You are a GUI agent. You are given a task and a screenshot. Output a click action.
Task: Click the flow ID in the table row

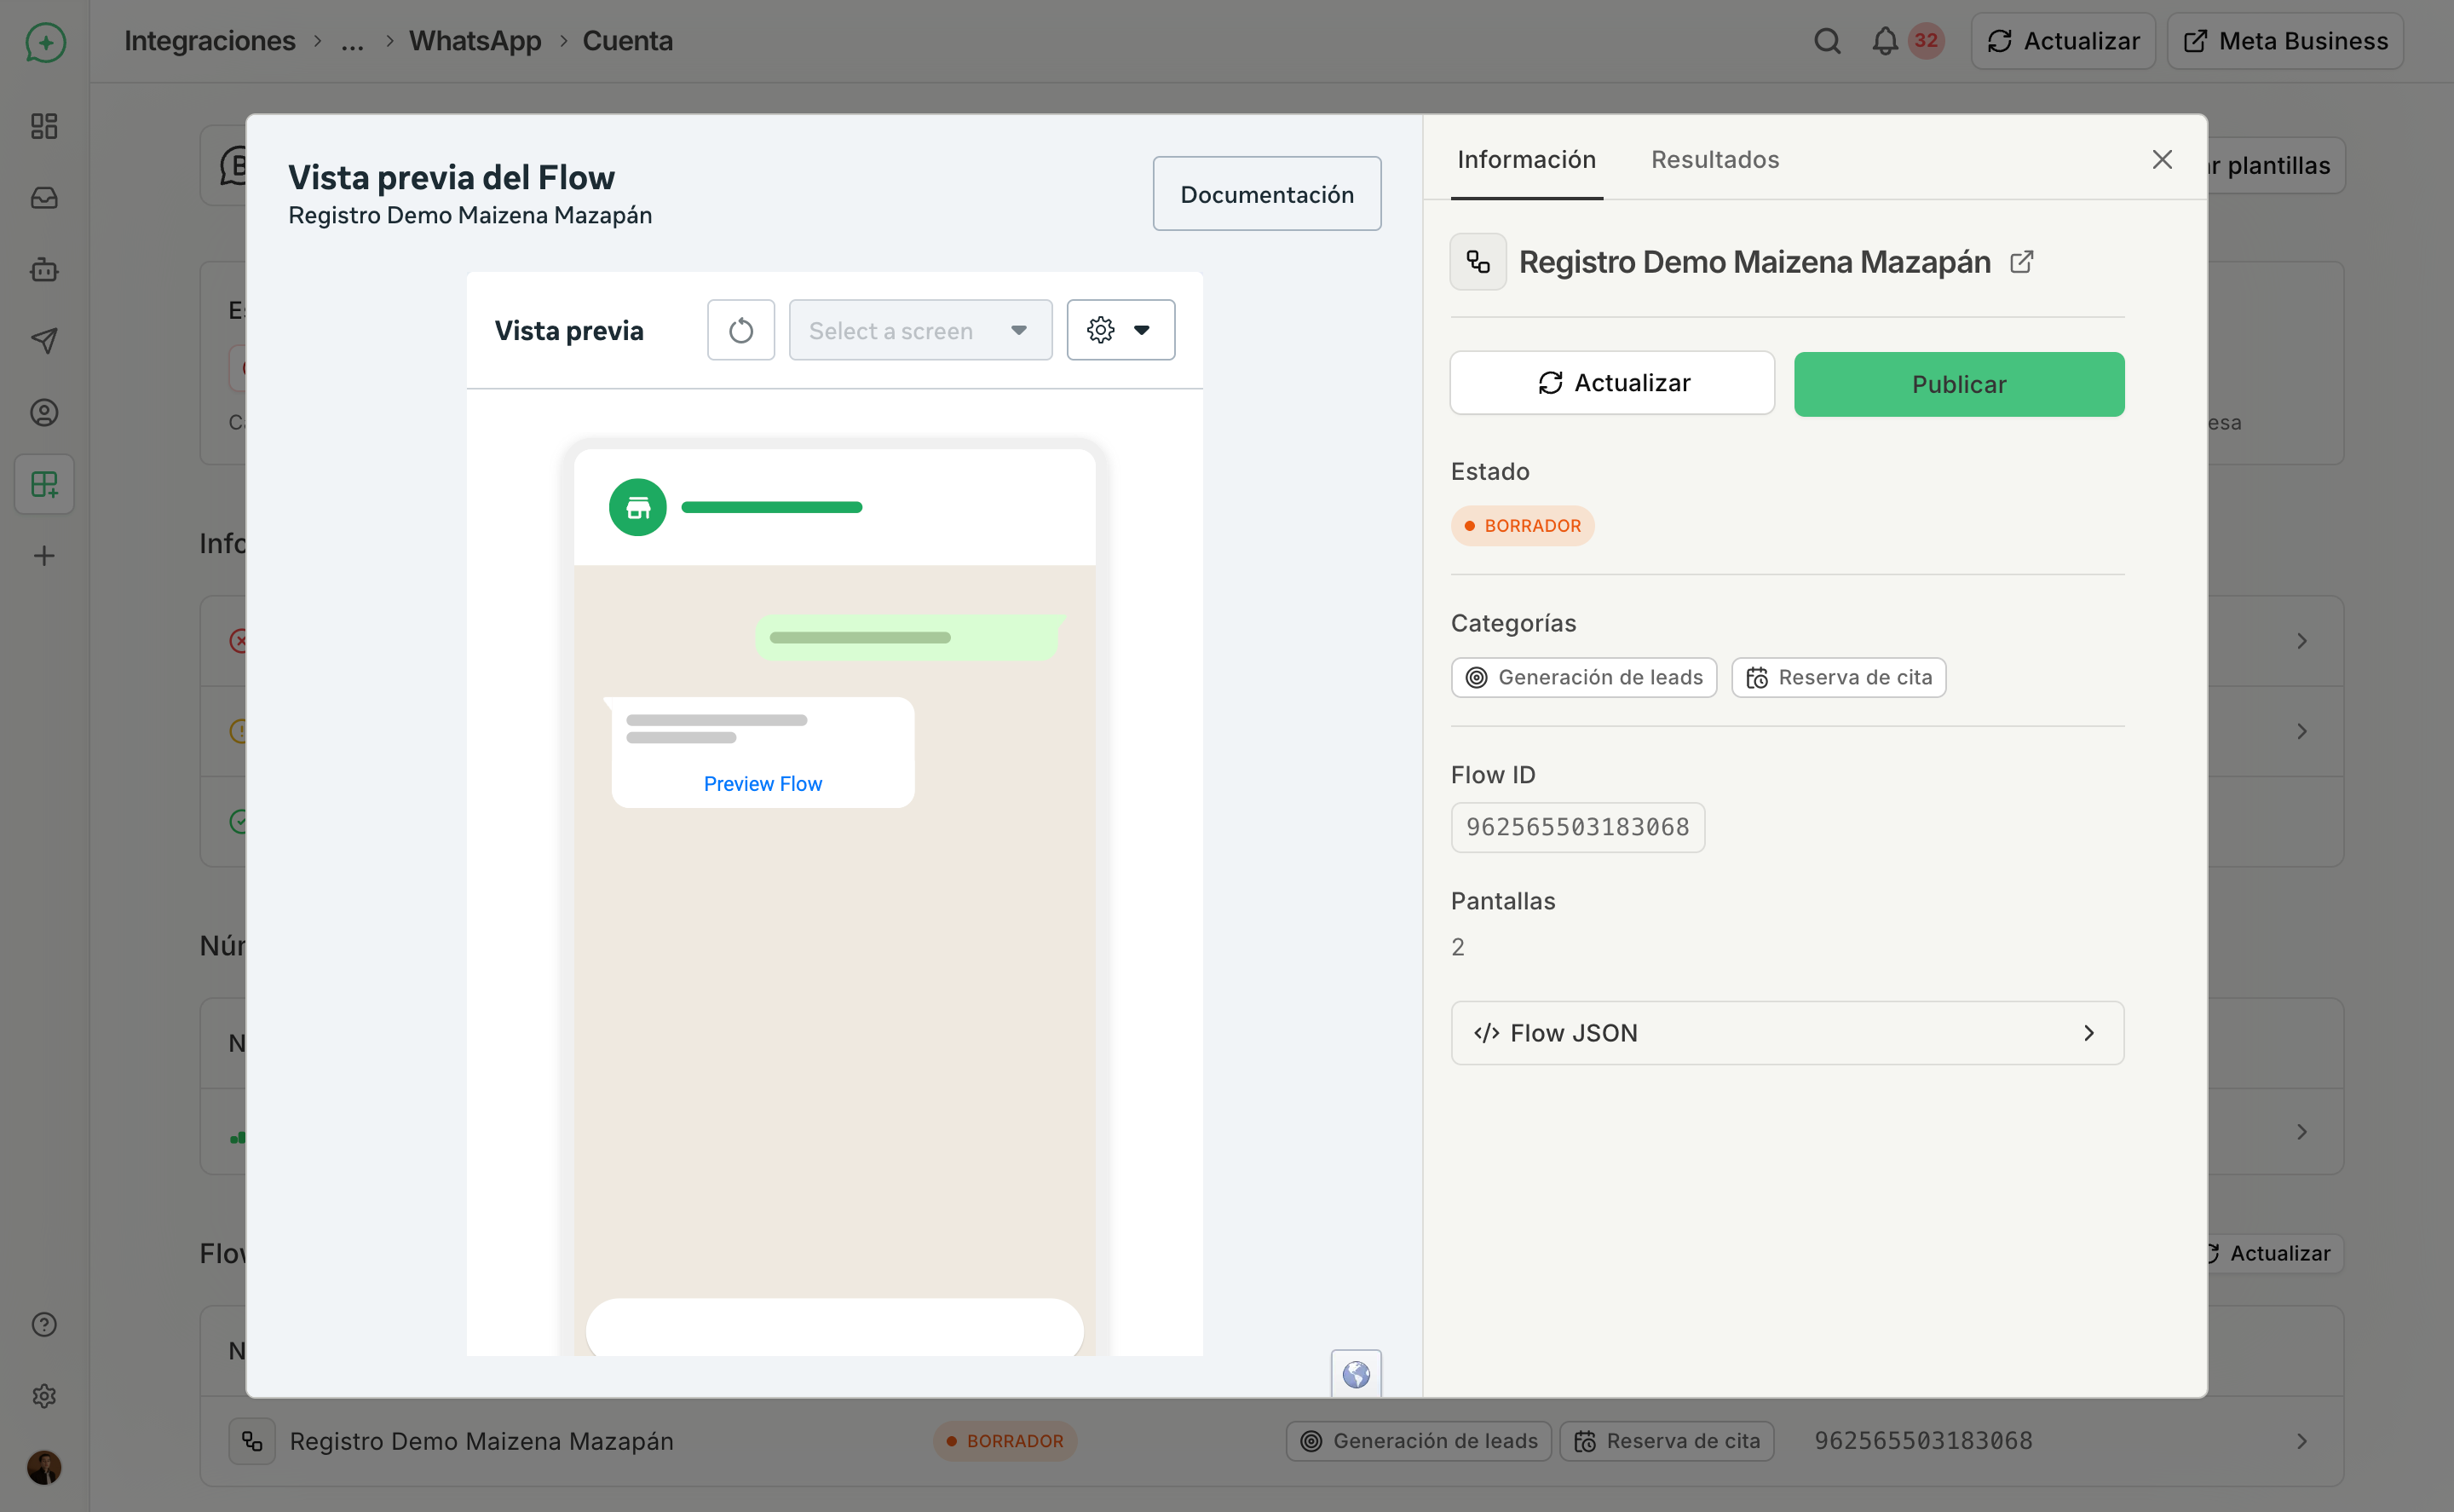[1923, 1441]
